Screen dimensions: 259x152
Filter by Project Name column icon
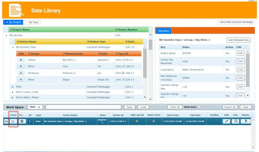(x=11, y=30)
